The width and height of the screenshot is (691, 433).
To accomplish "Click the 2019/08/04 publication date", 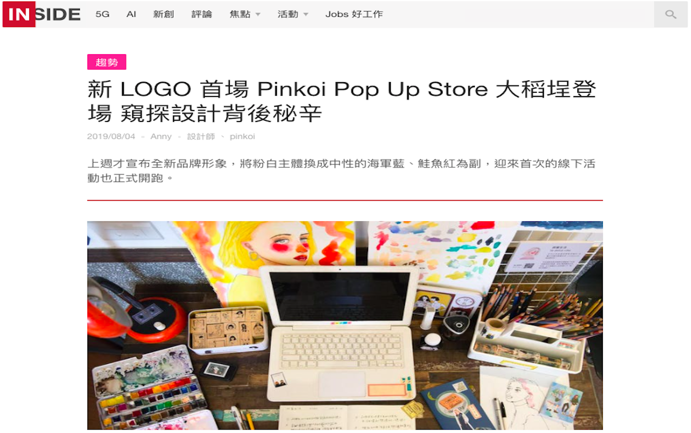I will [x=111, y=136].
